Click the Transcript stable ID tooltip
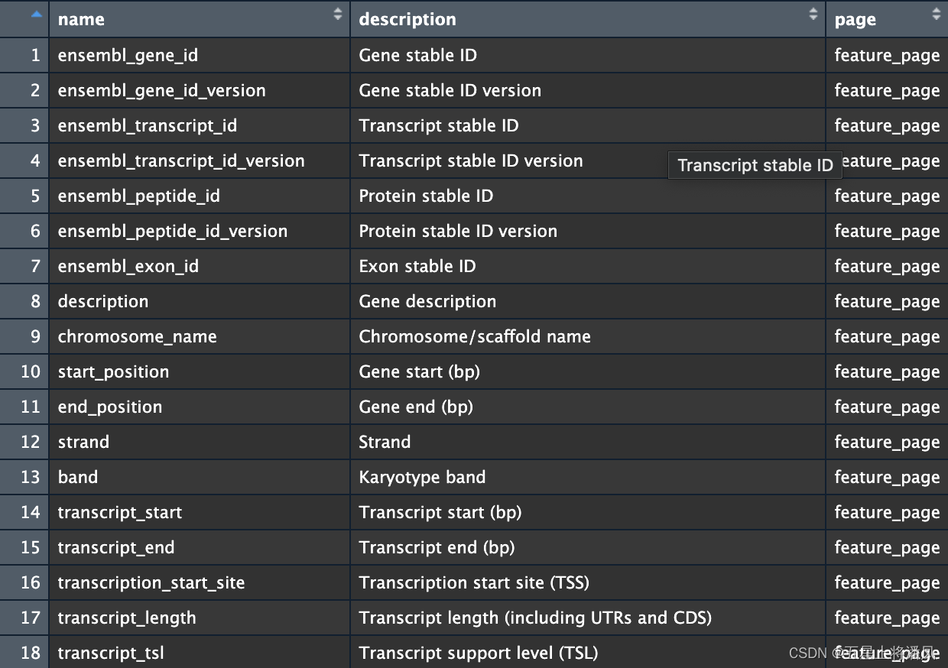This screenshot has height=668, width=948. (x=755, y=166)
